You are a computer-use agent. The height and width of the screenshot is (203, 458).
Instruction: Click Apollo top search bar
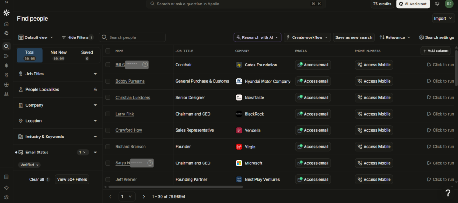[x=236, y=4]
